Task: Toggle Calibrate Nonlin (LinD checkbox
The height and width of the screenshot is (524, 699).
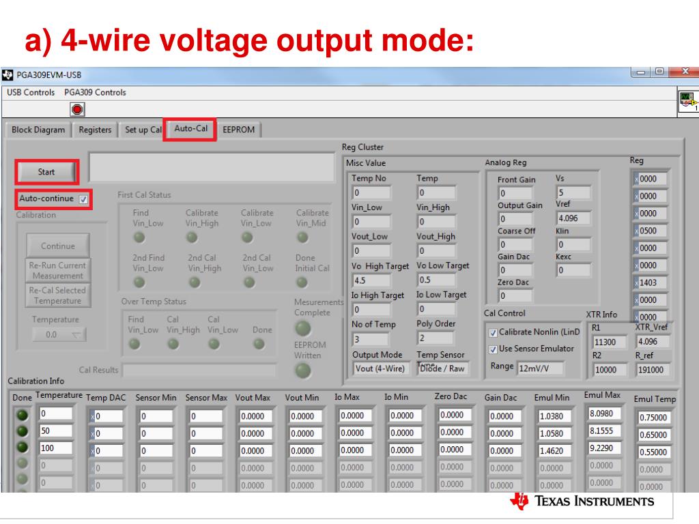Action: [493, 333]
